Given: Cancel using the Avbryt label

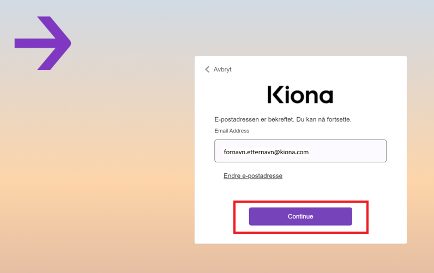Looking at the screenshot, I should click(x=222, y=69).
